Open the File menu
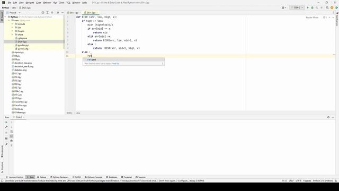 [x=10, y=3]
